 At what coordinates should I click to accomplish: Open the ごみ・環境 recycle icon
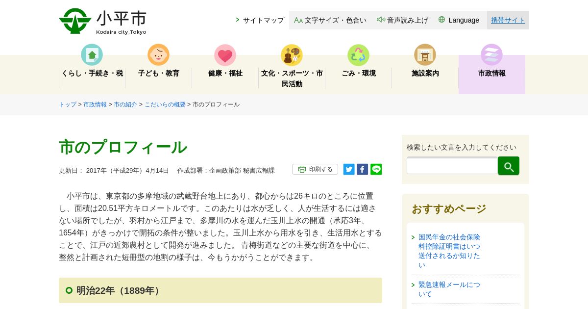click(x=358, y=55)
